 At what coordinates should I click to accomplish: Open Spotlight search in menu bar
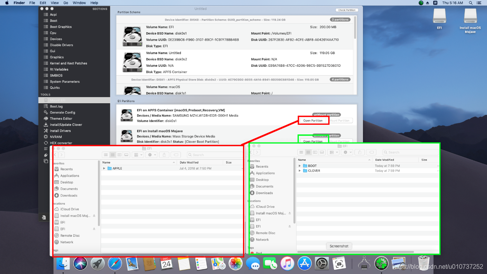[470, 3]
